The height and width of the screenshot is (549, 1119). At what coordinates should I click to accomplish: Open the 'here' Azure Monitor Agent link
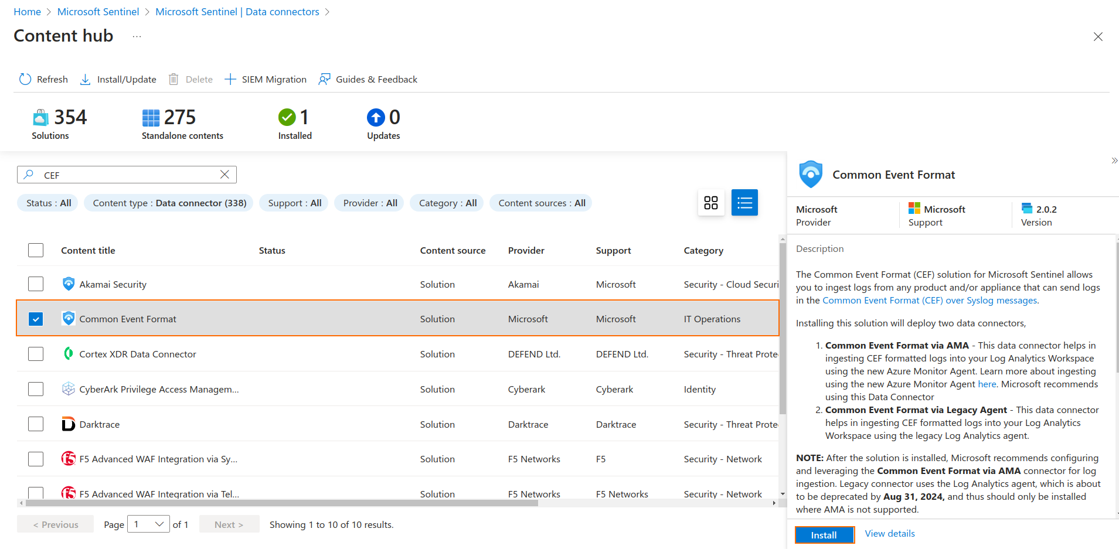tap(987, 384)
